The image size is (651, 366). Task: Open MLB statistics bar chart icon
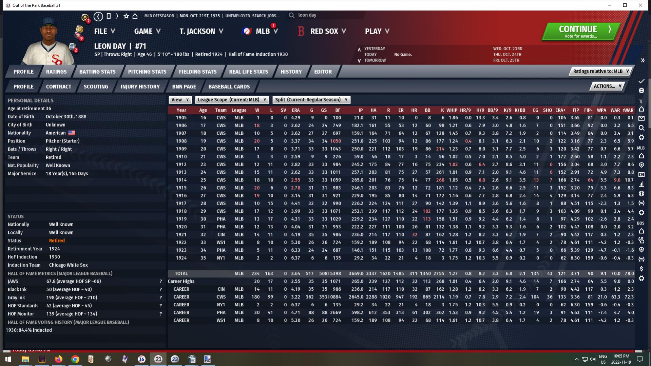(x=641, y=184)
